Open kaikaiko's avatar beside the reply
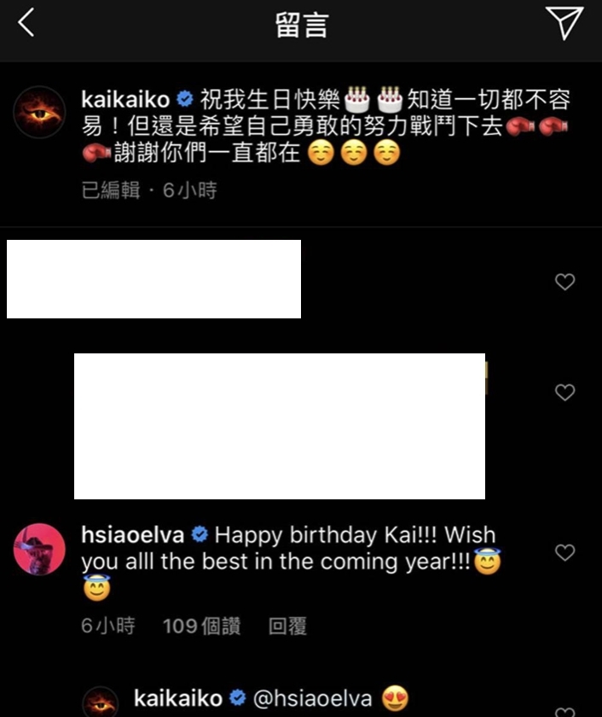This screenshot has height=717, width=602. click(x=101, y=702)
